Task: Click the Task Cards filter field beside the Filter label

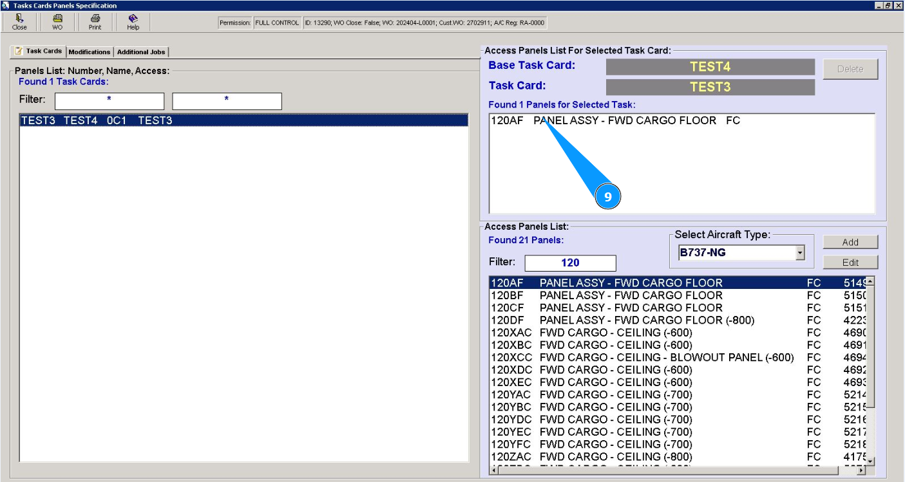Action: pos(110,101)
